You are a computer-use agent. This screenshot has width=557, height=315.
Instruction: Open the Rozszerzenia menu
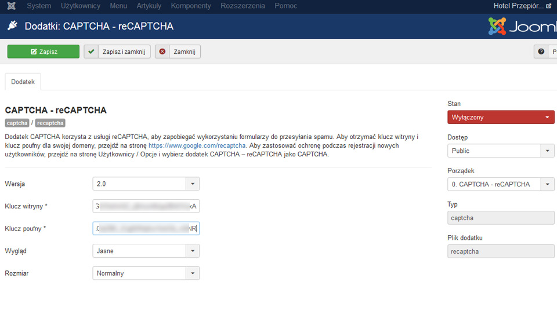pyautogui.click(x=243, y=6)
